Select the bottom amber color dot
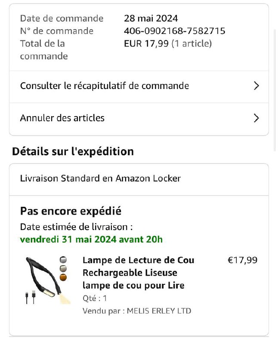278x344 pixels. pyautogui.click(x=63, y=278)
